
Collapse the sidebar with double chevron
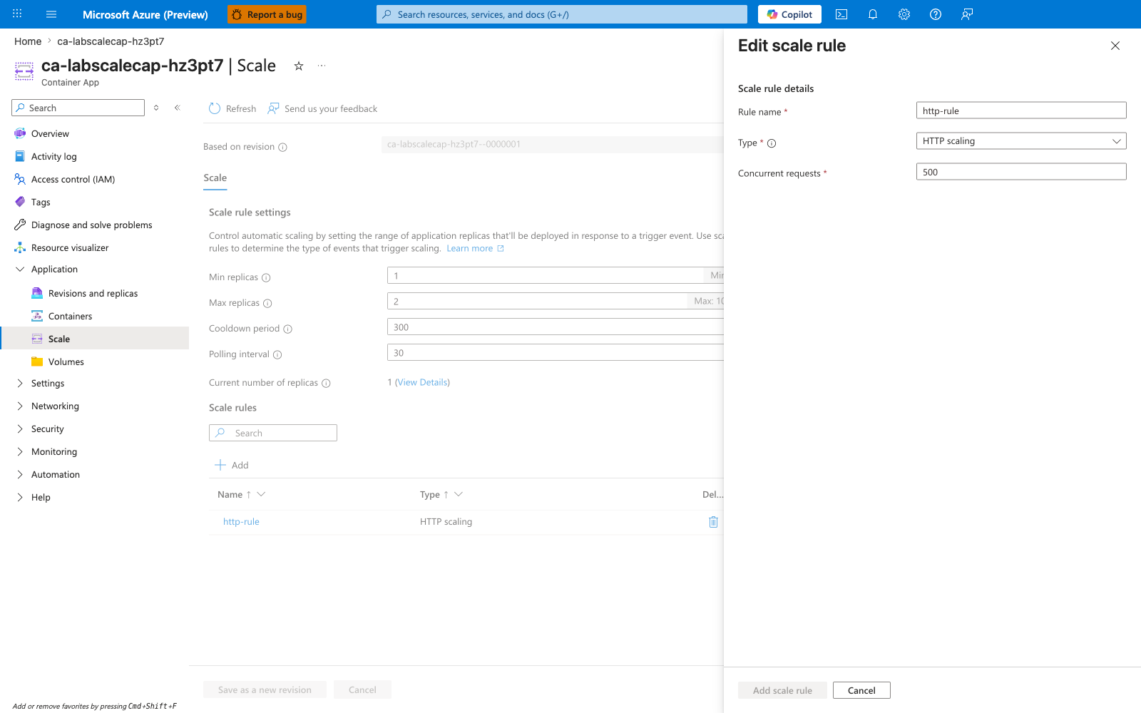[x=178, y=108]
